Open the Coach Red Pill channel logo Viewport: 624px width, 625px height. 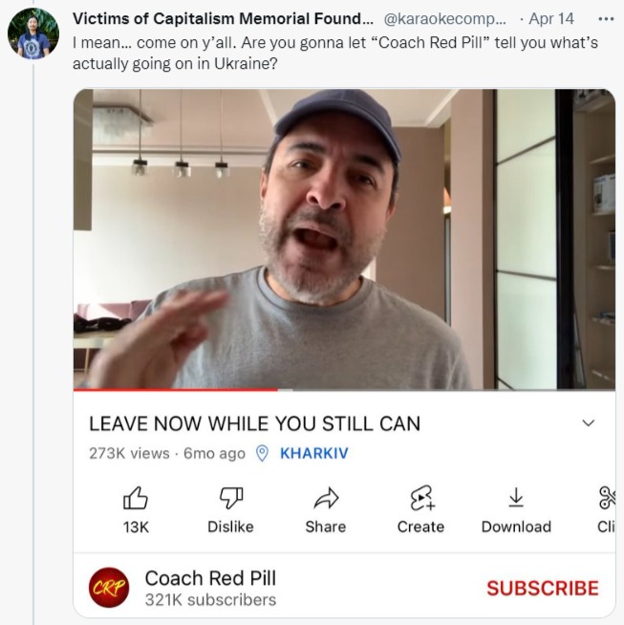pos(109,588)
